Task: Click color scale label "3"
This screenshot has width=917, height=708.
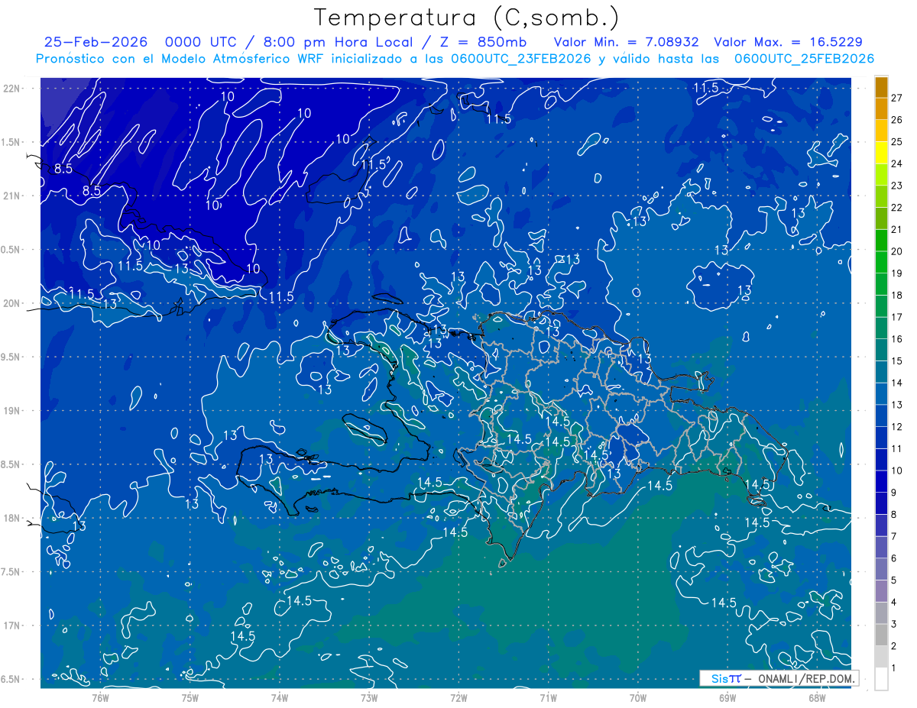Action: click(893, 625)
